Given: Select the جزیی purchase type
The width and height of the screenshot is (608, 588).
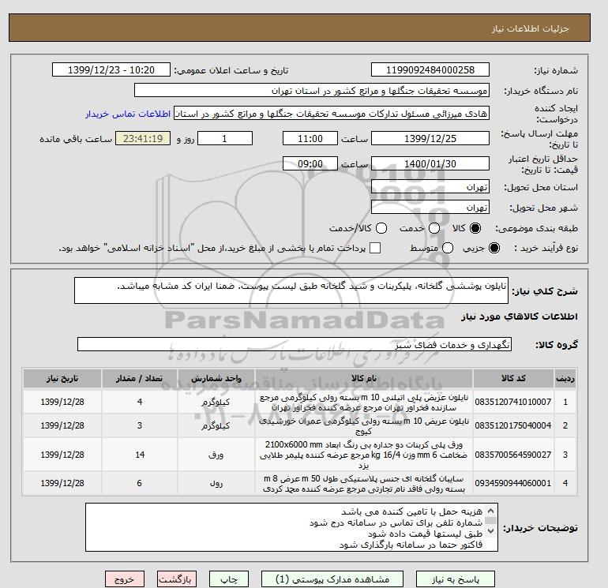Looking at the screenshot, I should [x=494, y=248].
